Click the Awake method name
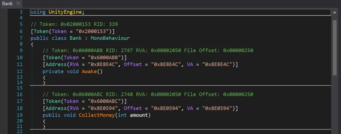The height and width of the screenshot is (134, 341). pos(89,71)
